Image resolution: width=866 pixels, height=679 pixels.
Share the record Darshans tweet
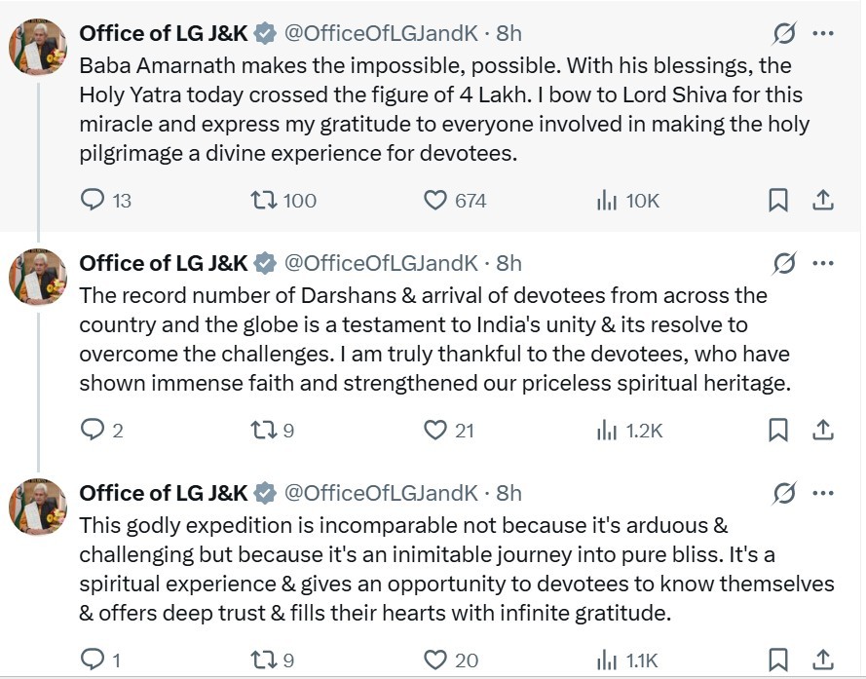click(x=823, y=430)
